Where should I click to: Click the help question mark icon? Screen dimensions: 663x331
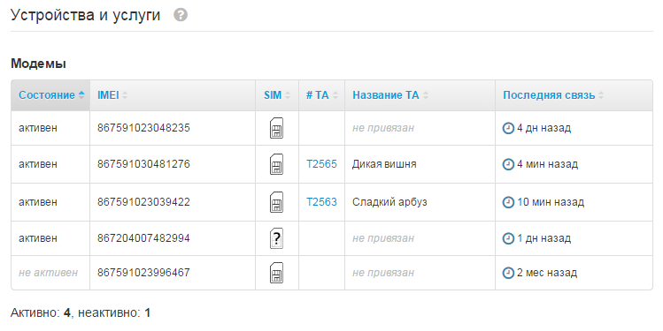coord(181,15)
